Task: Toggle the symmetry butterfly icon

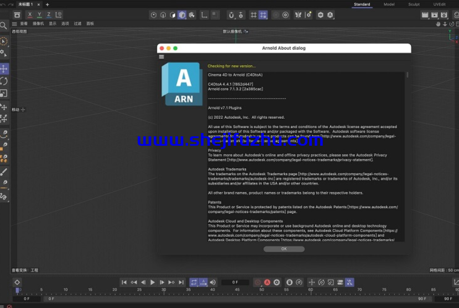Action: coord(298,15)
